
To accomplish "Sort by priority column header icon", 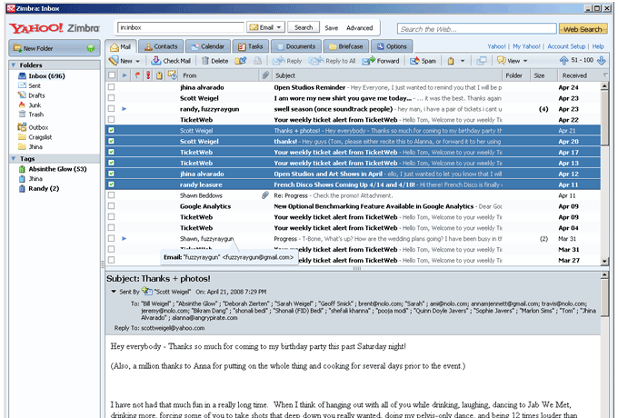I will coord(148,75).
